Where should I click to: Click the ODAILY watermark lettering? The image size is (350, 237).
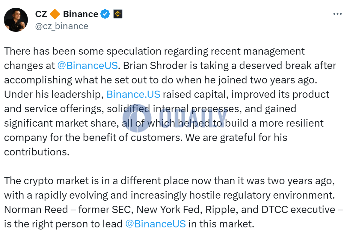[x=192, y=118]
